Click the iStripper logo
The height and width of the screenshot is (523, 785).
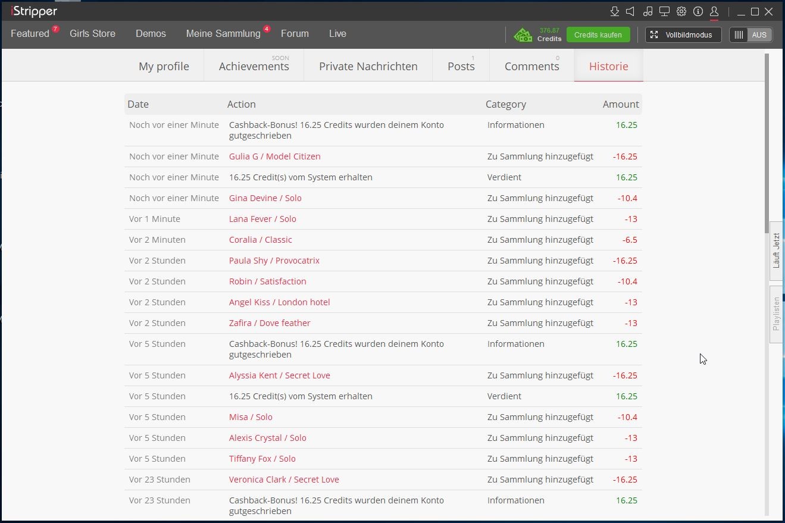[x=34, y=11]
